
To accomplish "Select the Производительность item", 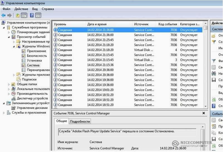I will tap(32, 94).
